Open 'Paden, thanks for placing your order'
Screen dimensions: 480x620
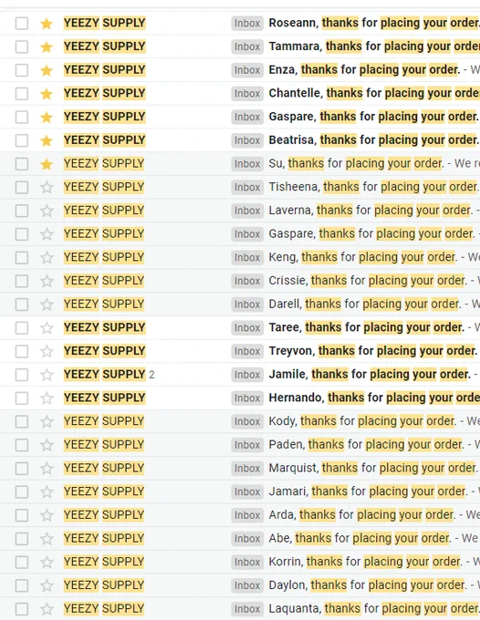tap(367, 444)
